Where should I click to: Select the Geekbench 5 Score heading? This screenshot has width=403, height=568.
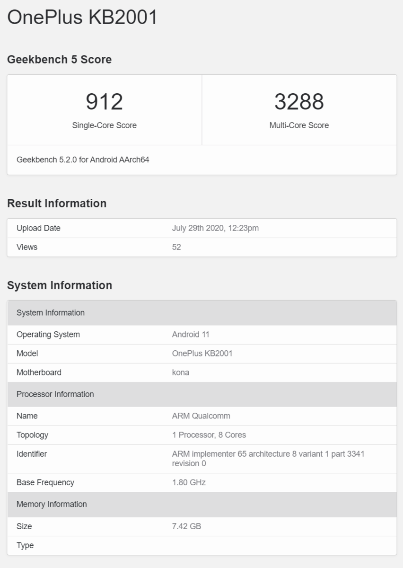coord(59,60)
